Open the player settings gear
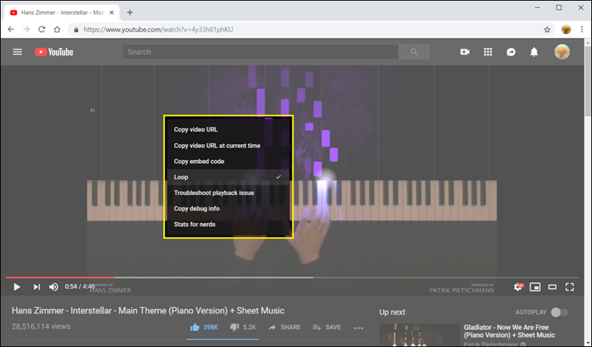Viewport: 592px width, 347px height. click(x=518, y=287)
